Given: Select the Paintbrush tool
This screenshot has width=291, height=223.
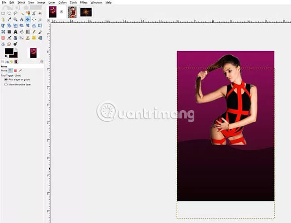Looking at the screenshot, I should click(x=40, y=32).
